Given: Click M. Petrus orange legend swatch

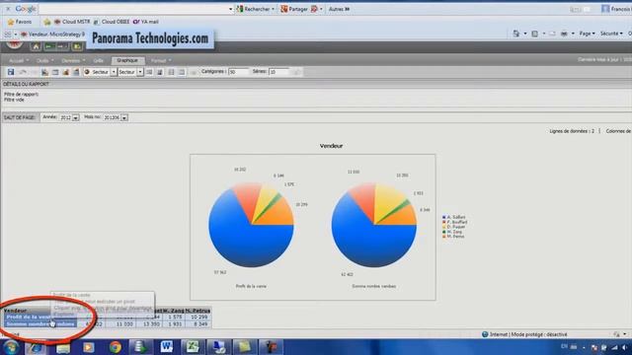Looking at the screenshot, I should (444, 237).
